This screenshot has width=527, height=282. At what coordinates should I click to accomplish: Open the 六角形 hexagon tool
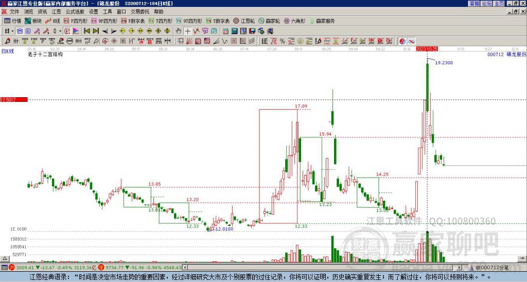pos(295,21)
